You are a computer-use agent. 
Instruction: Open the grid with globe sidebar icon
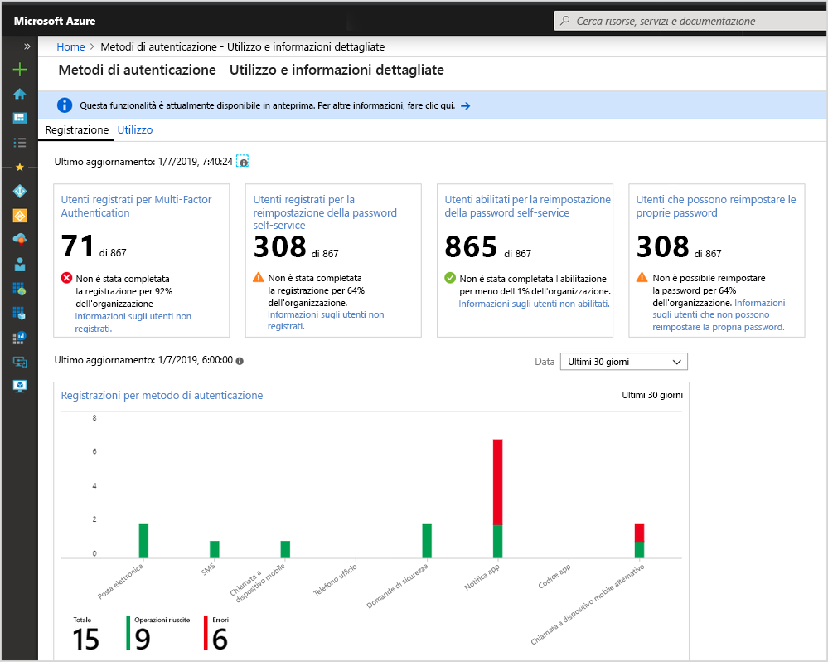click(20, 289)
